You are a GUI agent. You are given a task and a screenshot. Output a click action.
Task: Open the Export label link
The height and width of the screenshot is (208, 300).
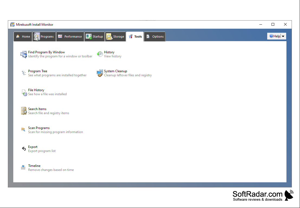[33, 147]
